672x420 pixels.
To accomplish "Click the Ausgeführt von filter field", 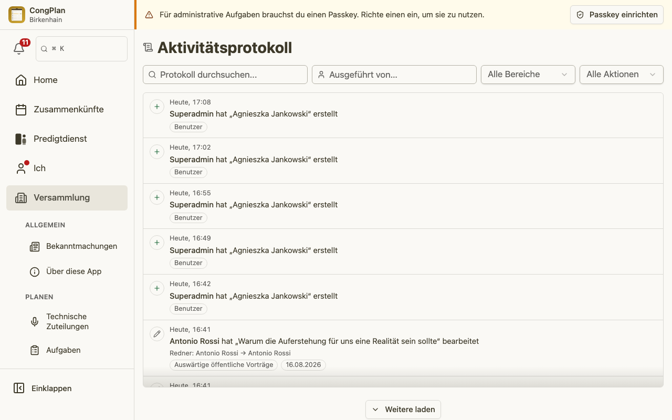I will pos(394,75).
